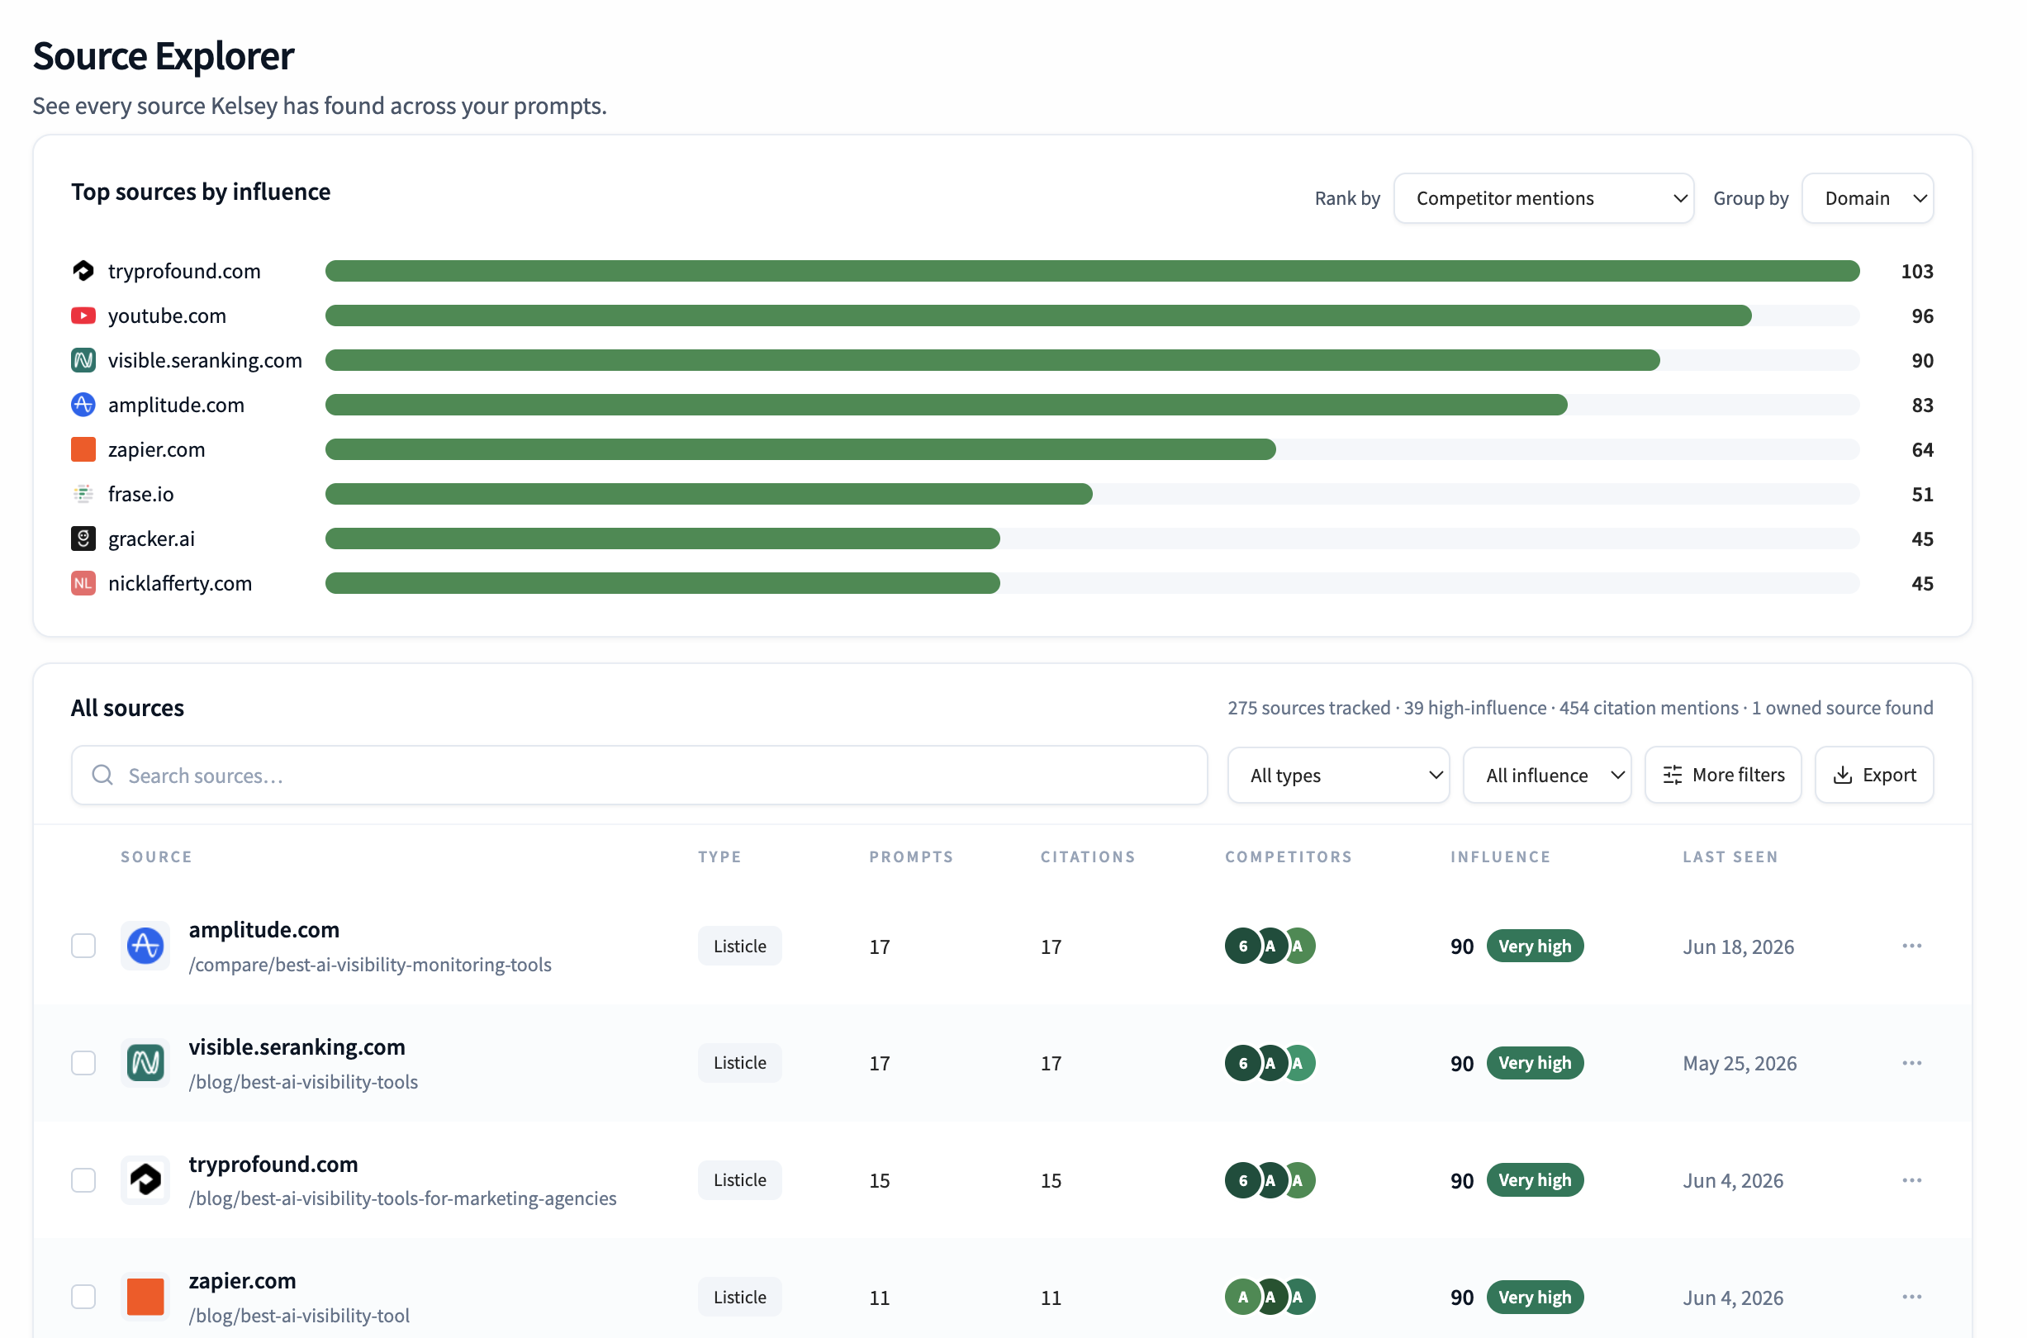The height and width of the screenshot is (1338, 2027).
Task: Click the NL nicklafferty.com icon in the chart
Action: point(83,584)
